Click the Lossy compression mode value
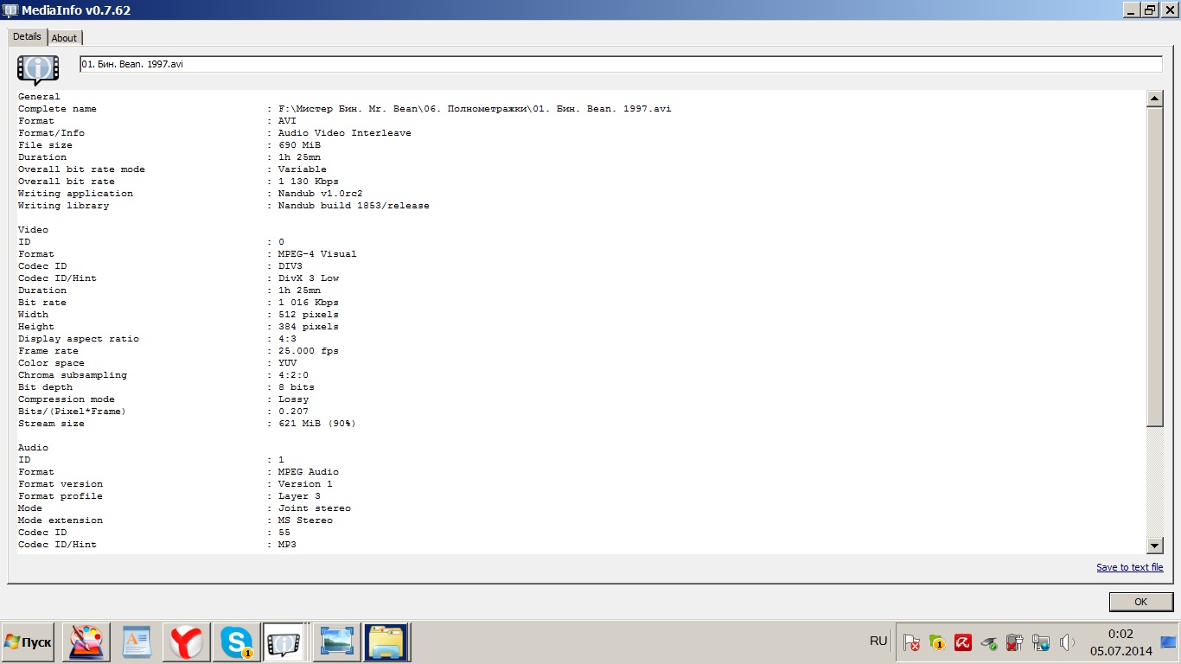Viewport: 1181px width, 664px height. tap(293, 399)
